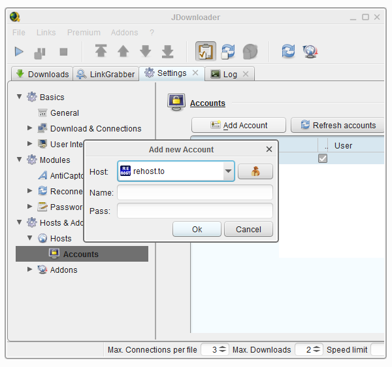Pause downloads using the pause icon
Image resolution: width=392 pixels, height=367 pixels.
40,53
